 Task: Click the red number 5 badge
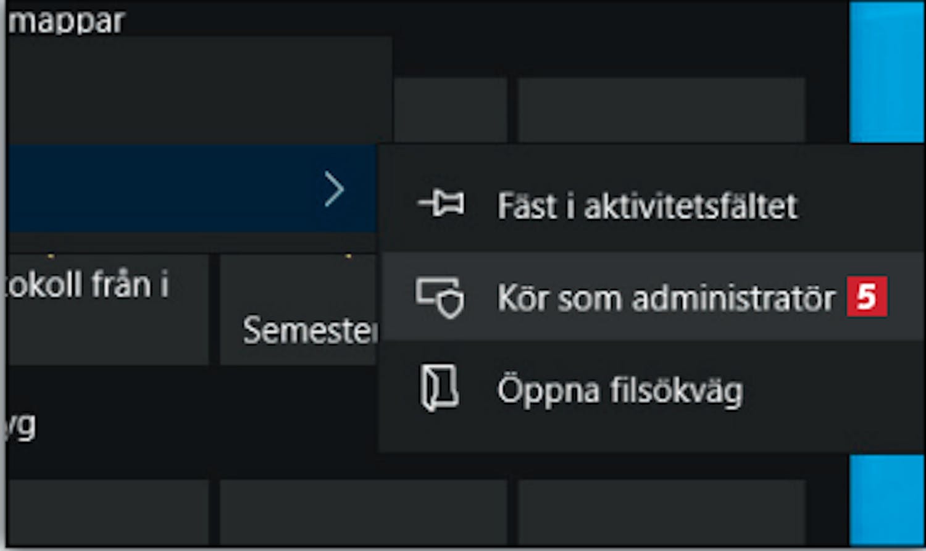(867, 297)
